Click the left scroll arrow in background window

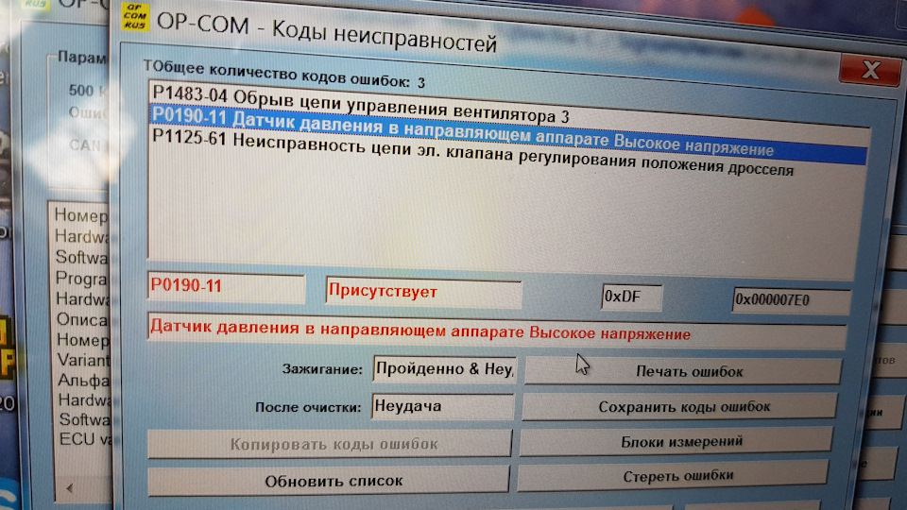tap(69, 488)
